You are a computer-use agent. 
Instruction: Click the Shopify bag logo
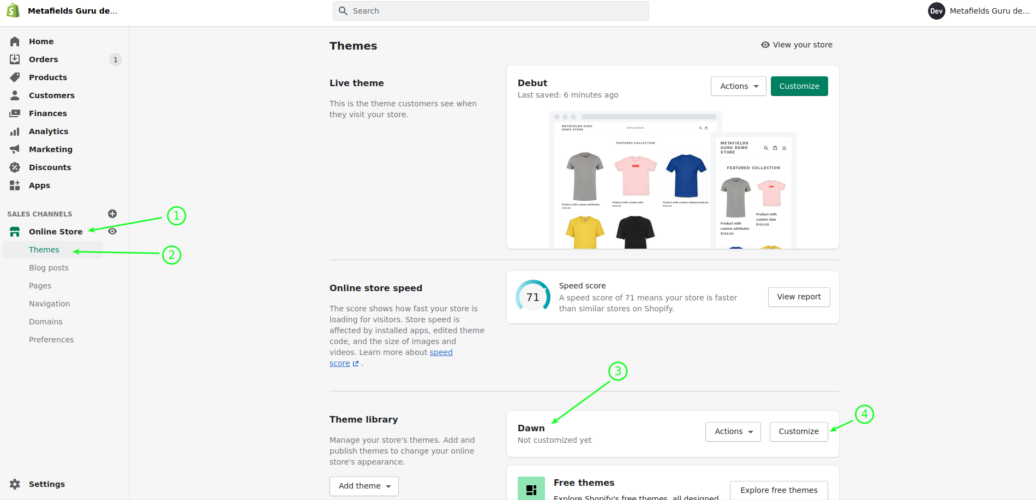[13, 10]
